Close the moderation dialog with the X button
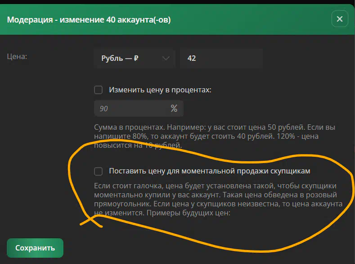 pos(340,19)
